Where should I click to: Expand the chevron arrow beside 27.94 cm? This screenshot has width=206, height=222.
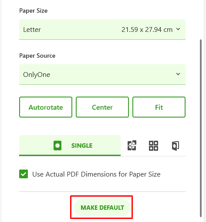click(178, 29)
